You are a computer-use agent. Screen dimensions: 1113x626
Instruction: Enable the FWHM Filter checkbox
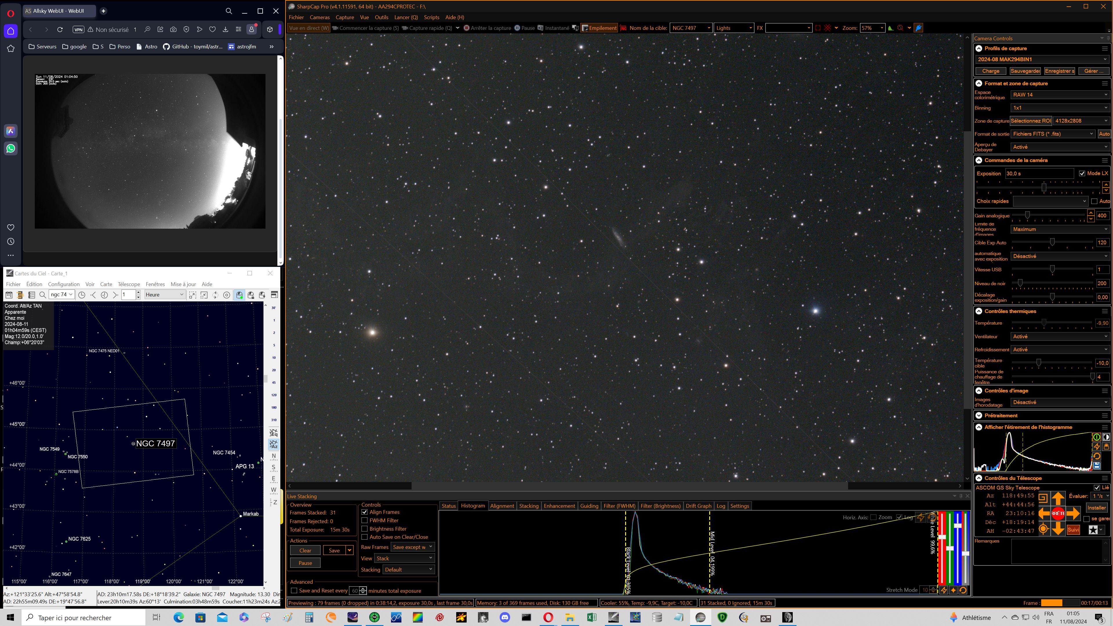pyautogui.click(x=364, y=520)
